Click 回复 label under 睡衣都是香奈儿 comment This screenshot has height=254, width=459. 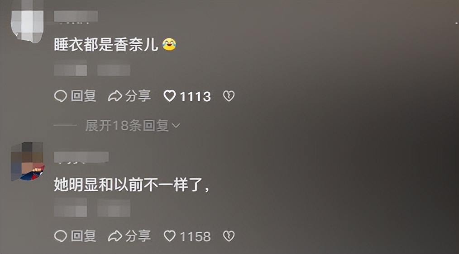pos(83,96)
